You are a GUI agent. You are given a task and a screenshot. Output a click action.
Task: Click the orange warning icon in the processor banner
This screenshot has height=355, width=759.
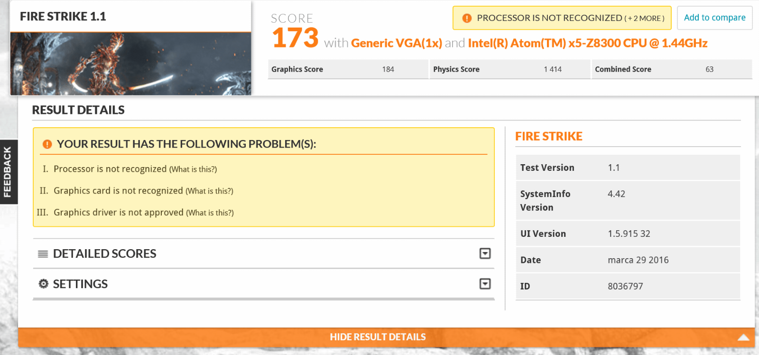pos(467,18)
